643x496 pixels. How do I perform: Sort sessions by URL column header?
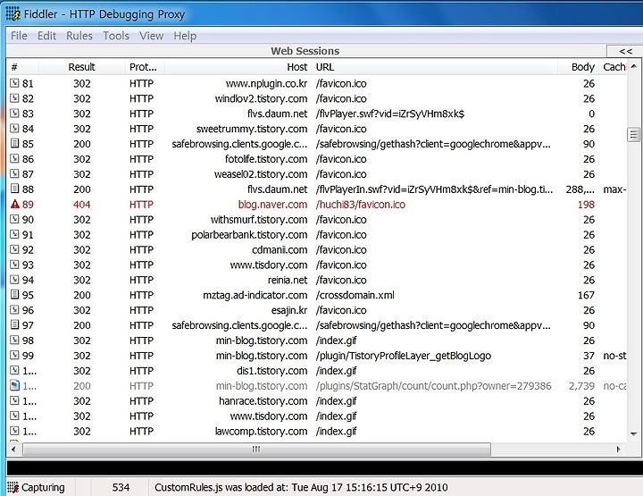(435, 67)
